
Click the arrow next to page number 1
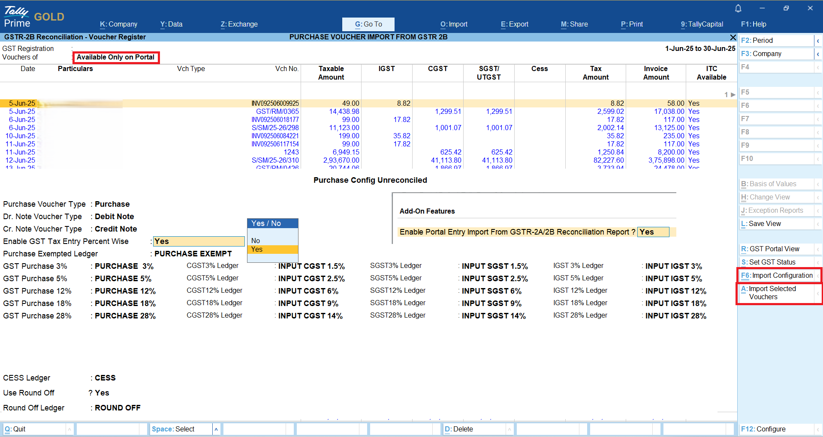click(733, 95)
